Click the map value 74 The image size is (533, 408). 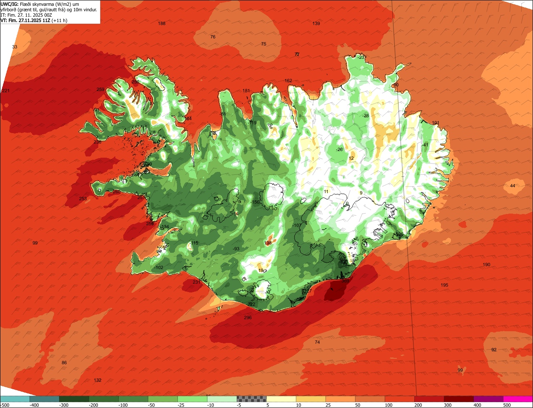tap(317, 342)
